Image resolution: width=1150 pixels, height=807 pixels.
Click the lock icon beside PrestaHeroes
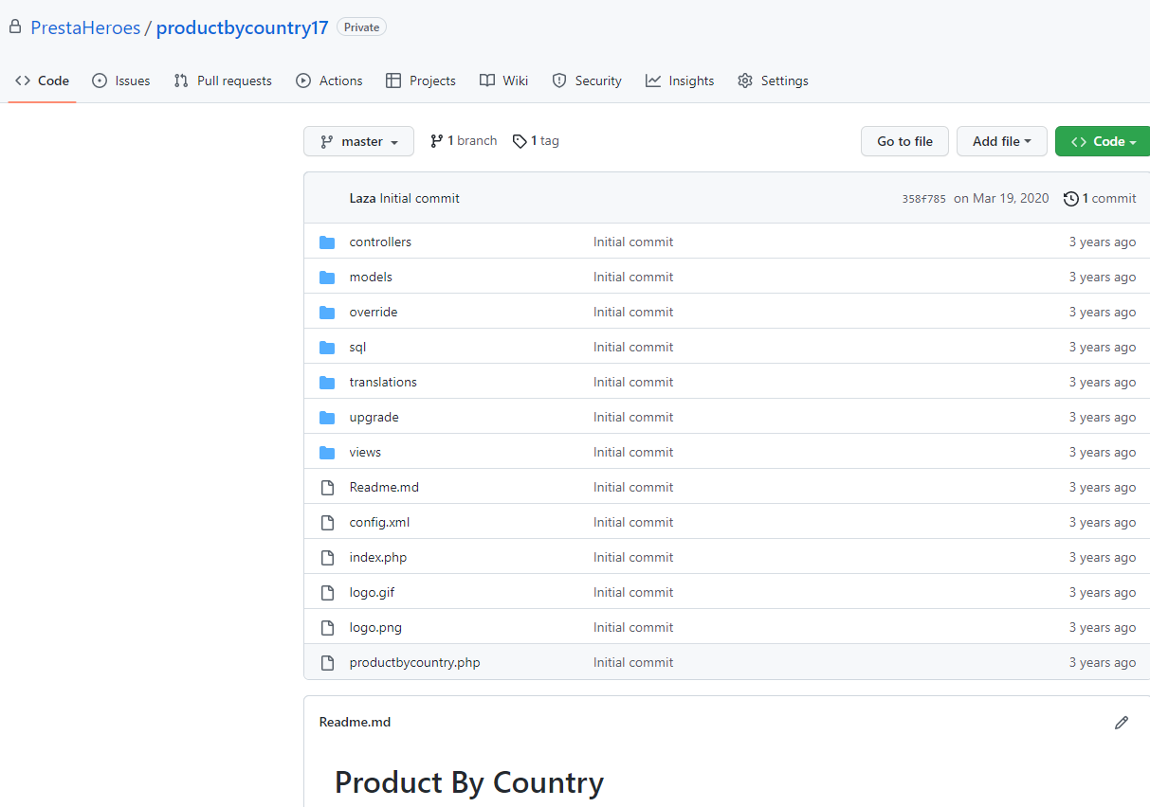point(14,27)
